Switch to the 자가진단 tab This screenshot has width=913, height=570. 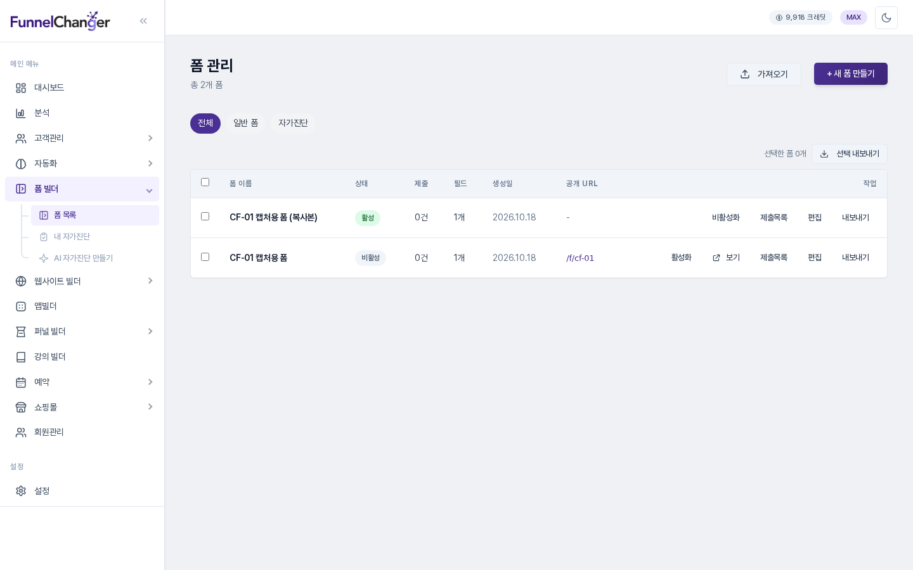pyautogui.click(x=293, y=123)
